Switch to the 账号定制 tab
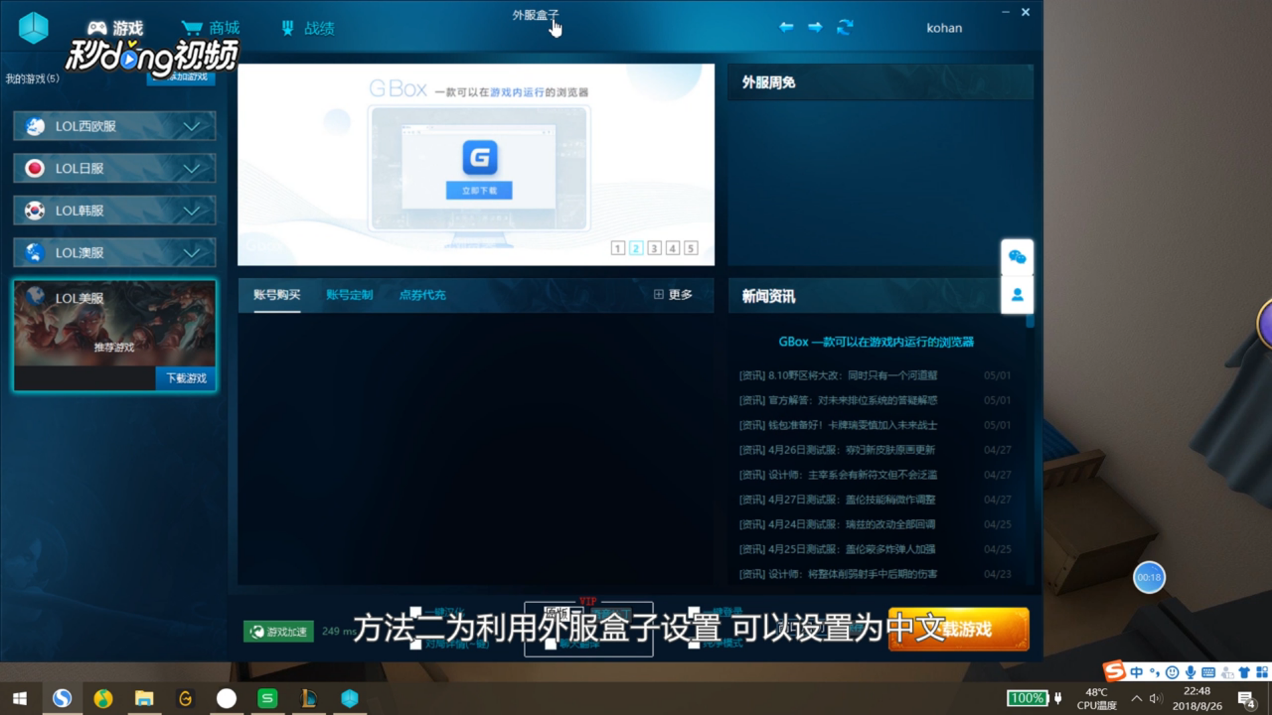Screen dimensions: 1272x715 point(349,295)
